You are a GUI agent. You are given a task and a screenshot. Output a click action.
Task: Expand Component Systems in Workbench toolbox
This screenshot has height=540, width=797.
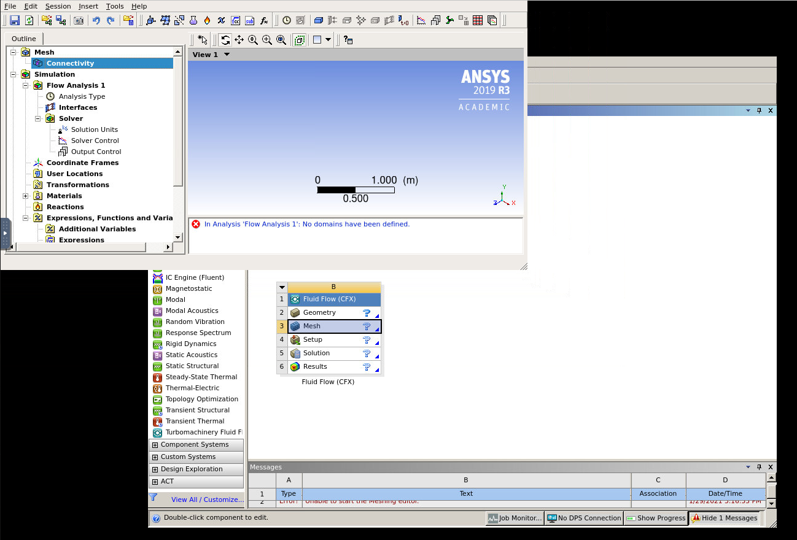155,445
